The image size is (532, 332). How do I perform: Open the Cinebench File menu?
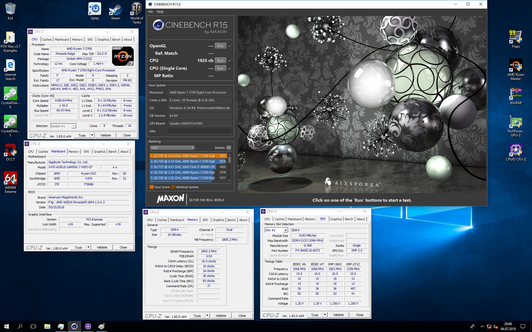click(x=150, y=12)
